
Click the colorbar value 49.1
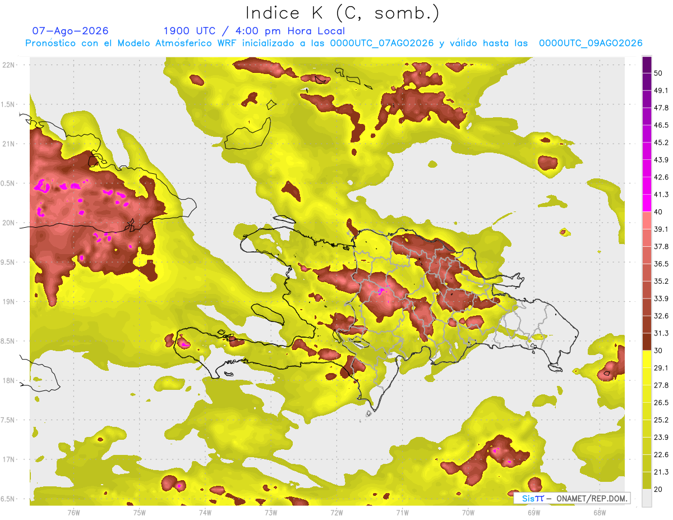pyautogui.click(x=661, y=90)
